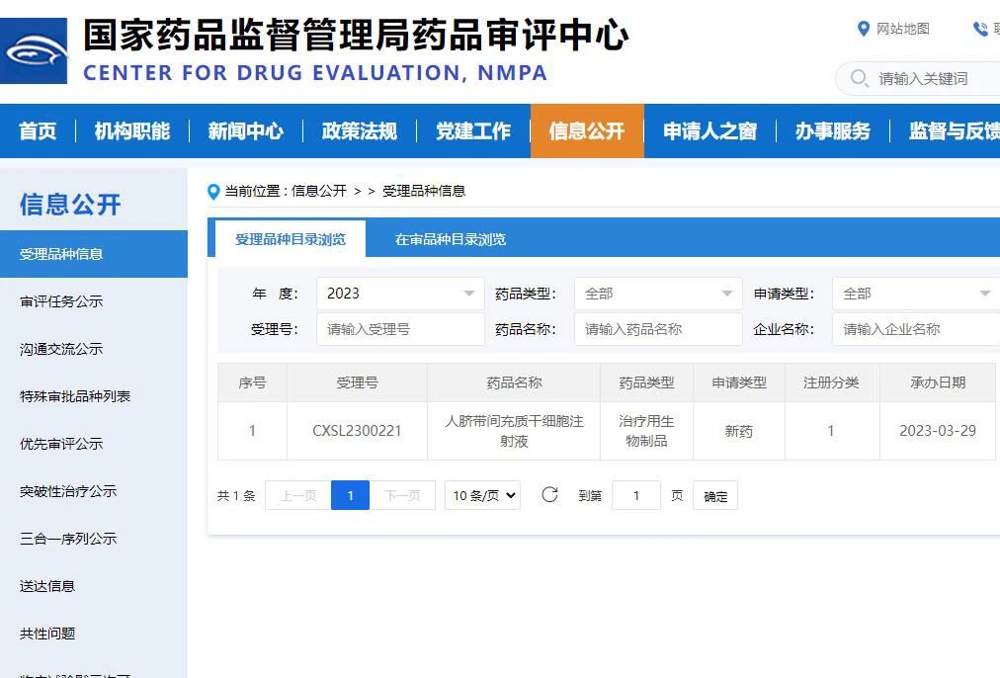Open the 申请类型 dropdown showing 全部
1000x678 pixels.
coord(914,293)
